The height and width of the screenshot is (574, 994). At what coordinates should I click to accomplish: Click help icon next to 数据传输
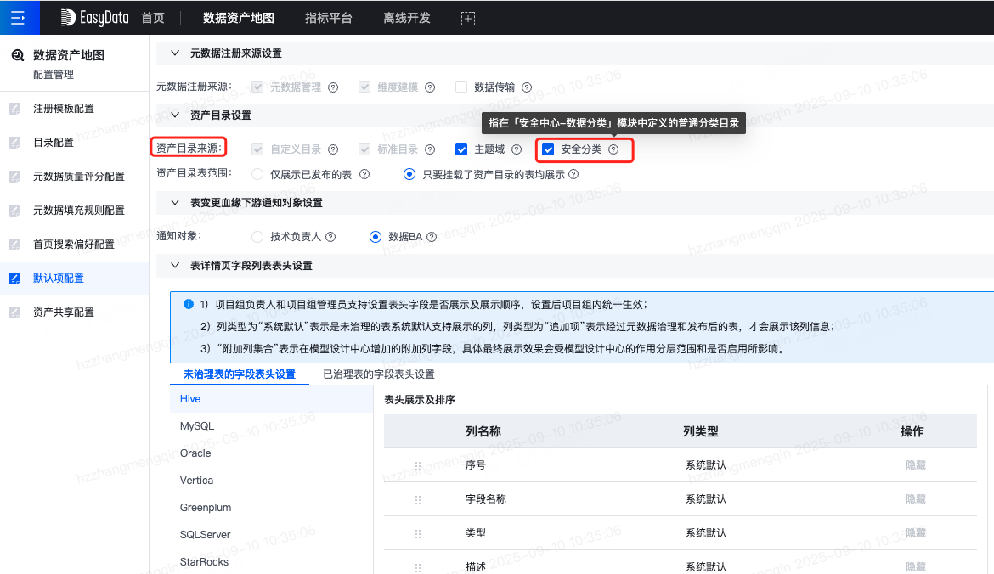527,87
